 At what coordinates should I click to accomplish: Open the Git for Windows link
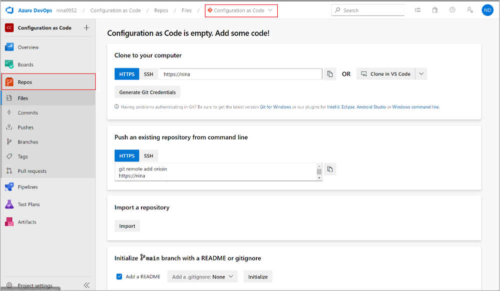pos(275,107)
